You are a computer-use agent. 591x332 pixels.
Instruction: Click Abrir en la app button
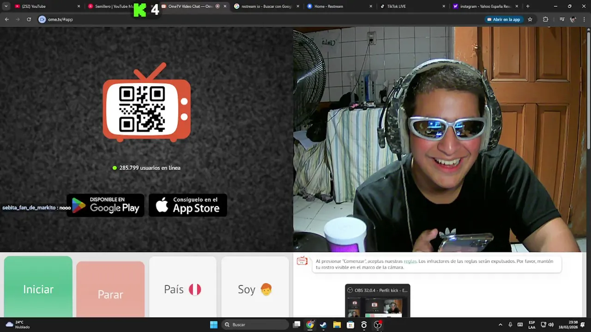[x=504, y=19]
